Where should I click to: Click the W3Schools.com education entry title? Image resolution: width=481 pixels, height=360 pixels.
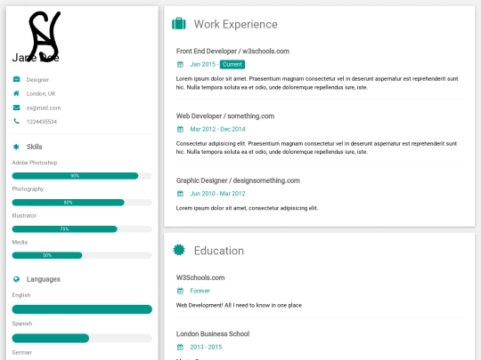coord(200,277)
